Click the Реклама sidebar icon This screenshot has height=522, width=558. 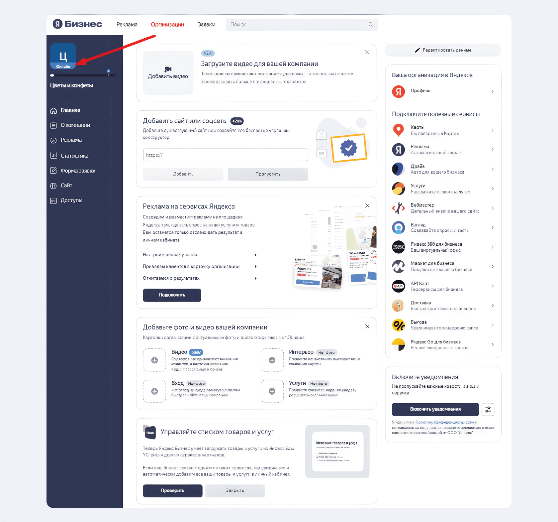(x=53, y=140)
